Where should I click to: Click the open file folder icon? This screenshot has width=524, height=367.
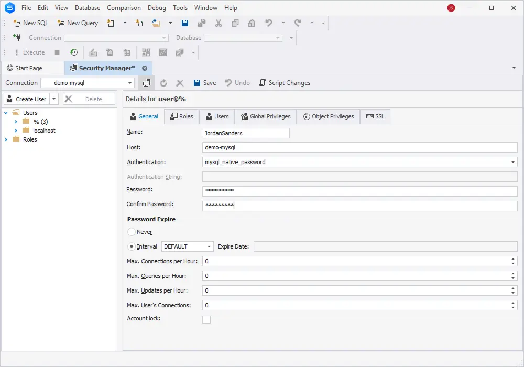(156, 23)
